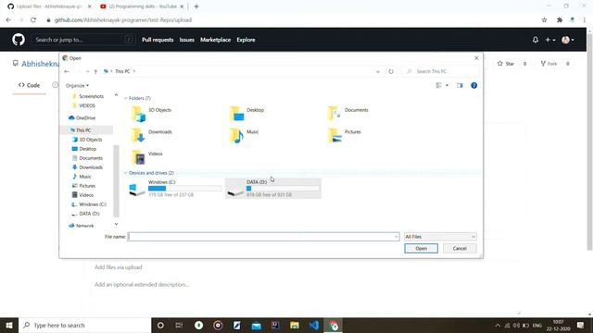This screenshot has height=333, width=593.
Task: Collapse the Folders (7) group
Action: point(126,98)
